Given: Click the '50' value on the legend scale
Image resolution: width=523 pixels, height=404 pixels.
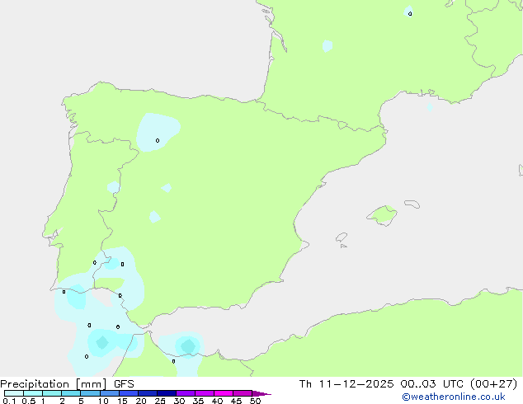Looking at the screenshot, I should [255, 402].
